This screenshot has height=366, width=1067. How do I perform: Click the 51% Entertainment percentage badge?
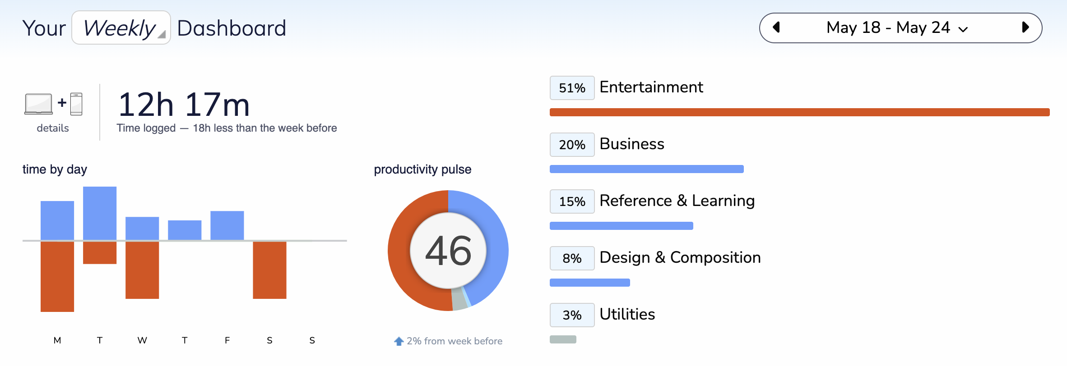point(572,88)
